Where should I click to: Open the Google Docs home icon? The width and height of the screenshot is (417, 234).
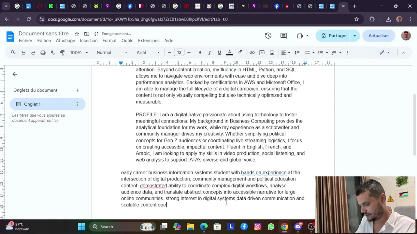(10, 37)
